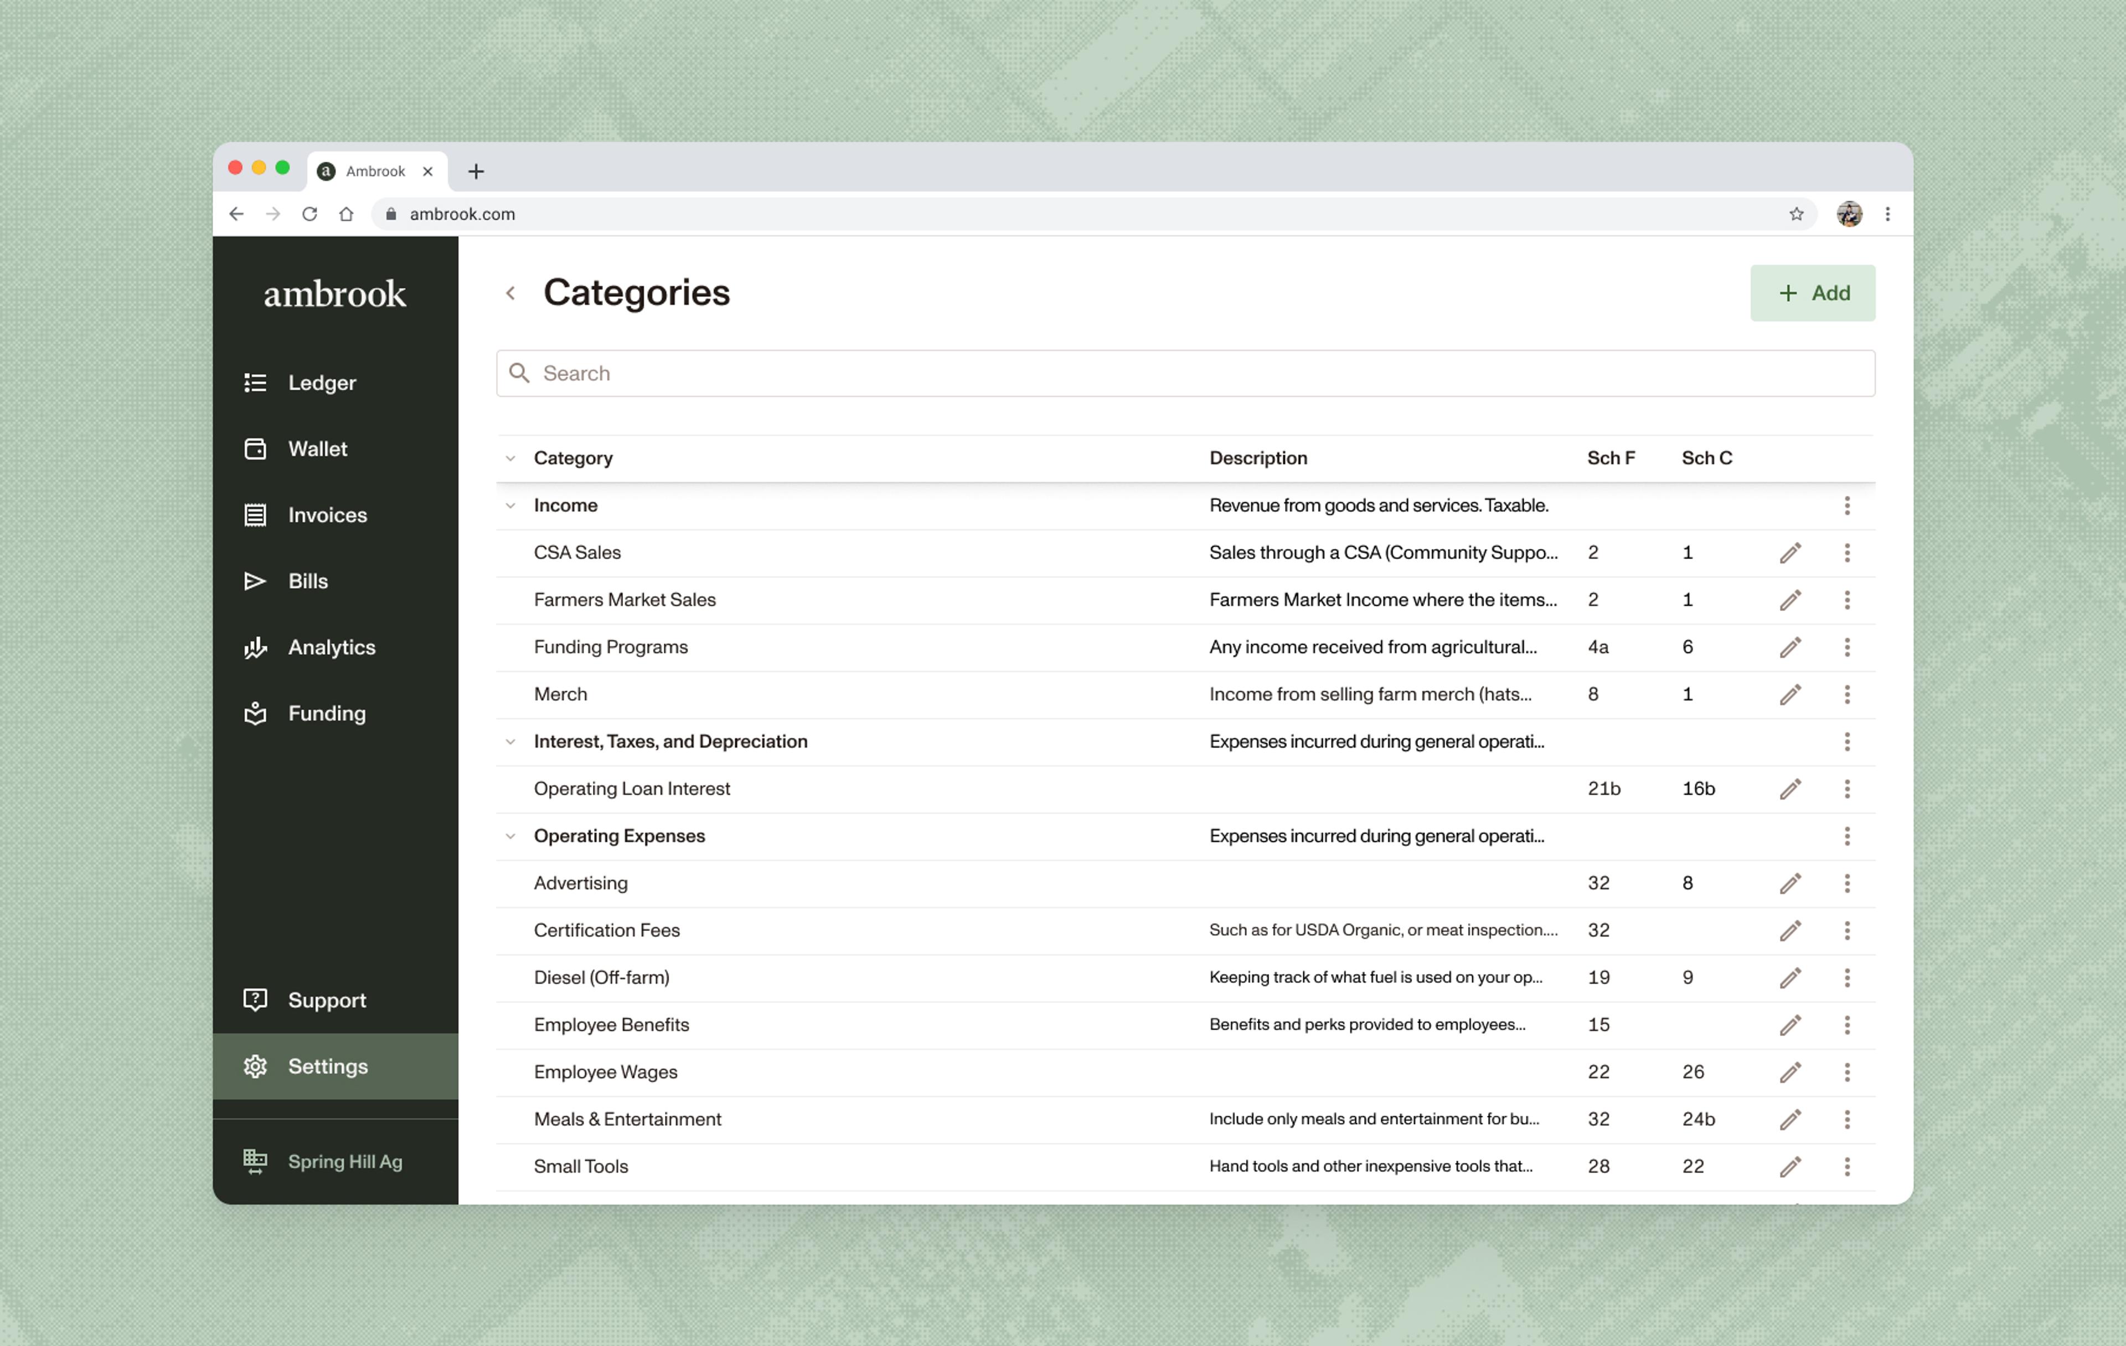Edit the CSA Sales category pencil
The image size is (2126, 1346).
(x=1789, y=553)
